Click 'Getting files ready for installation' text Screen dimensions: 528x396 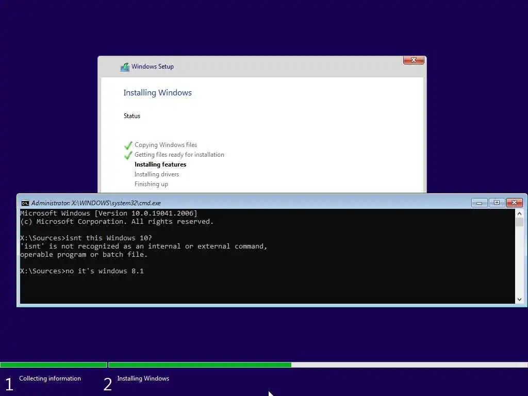[x=179, y=155]
